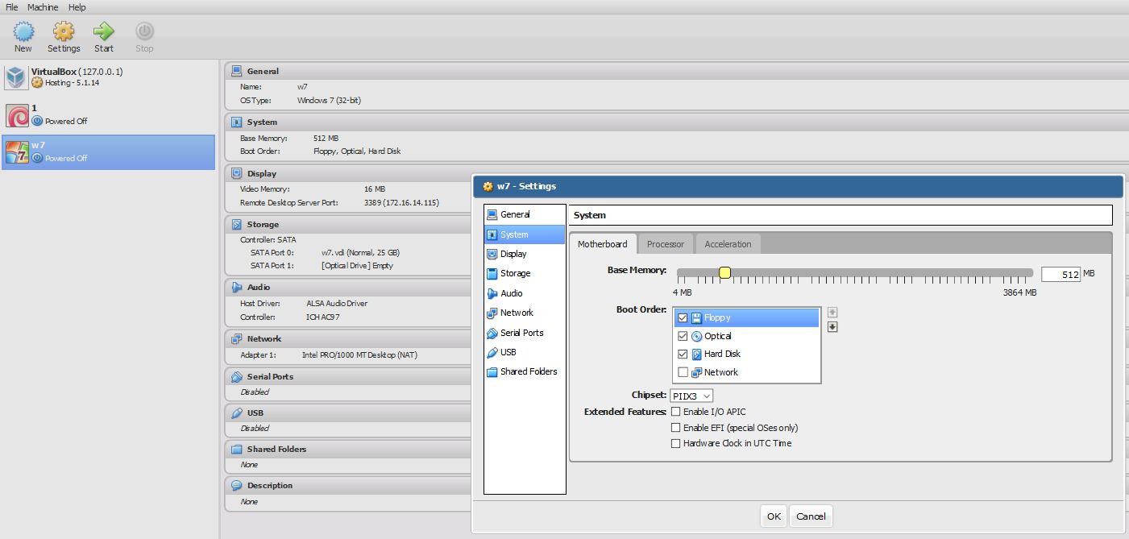The width and height of the screenshot is (1129, 539).
Task: Click Cancel in the Settings dialog
Action: 811,516
